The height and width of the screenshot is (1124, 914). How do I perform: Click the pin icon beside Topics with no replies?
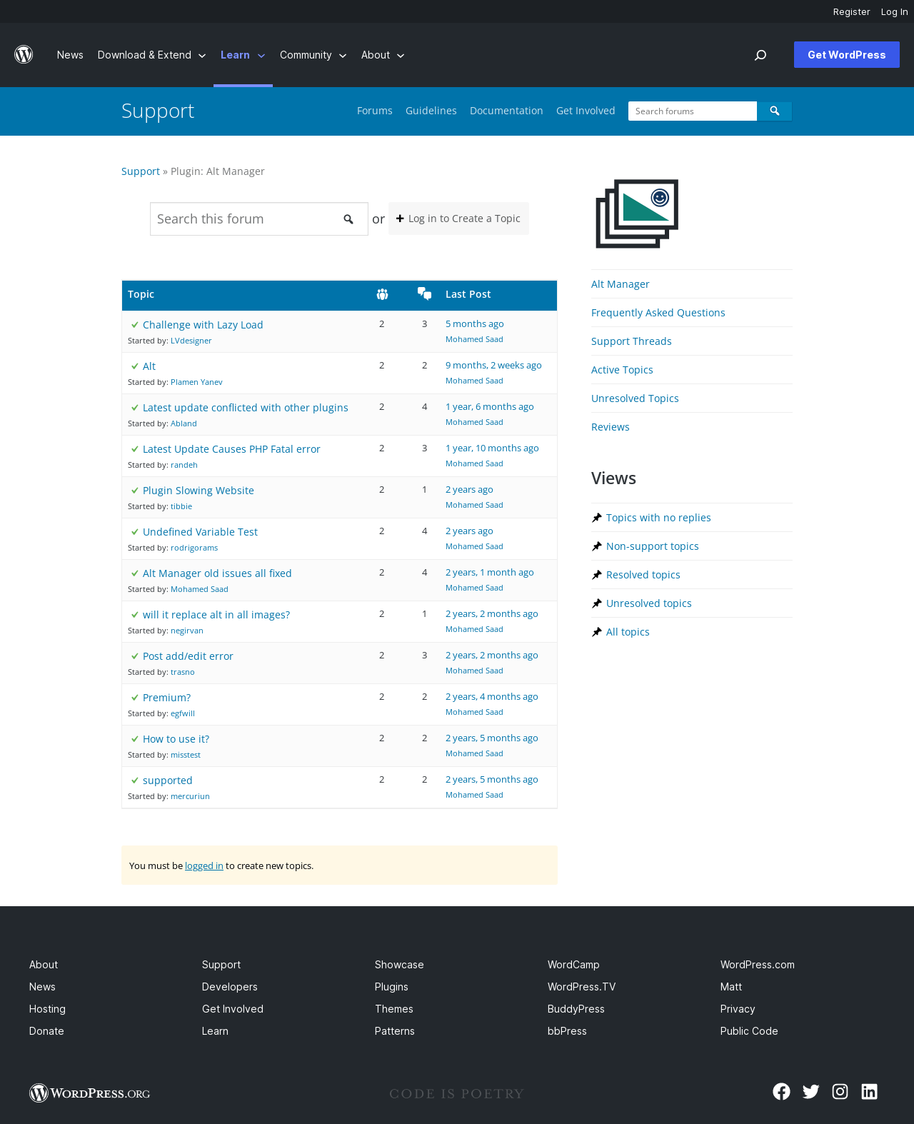597,518
